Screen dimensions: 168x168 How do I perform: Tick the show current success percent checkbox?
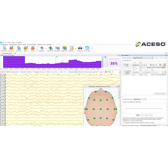[123, 123]
